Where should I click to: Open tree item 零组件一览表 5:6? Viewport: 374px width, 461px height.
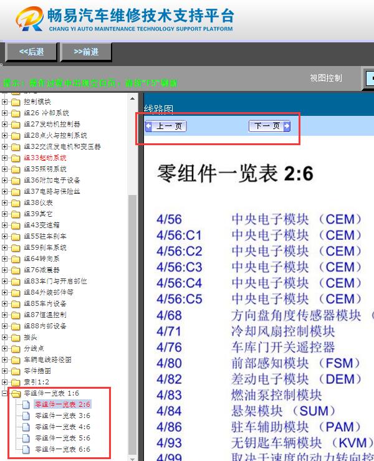[62, 438]
